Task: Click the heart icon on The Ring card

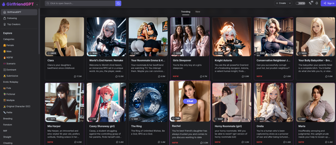Action: tap(132, 119)
